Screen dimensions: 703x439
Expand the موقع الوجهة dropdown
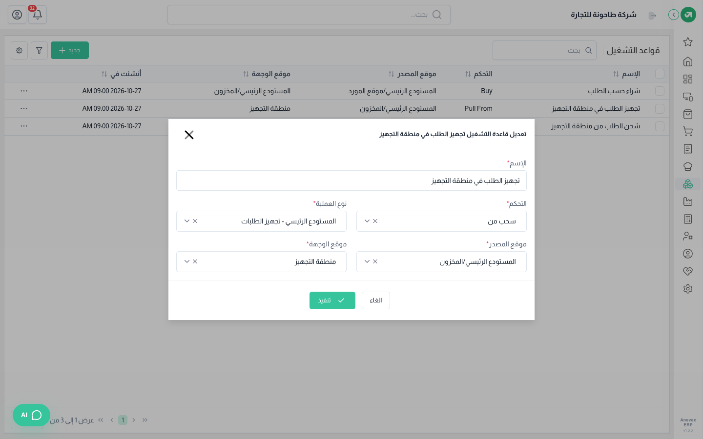[x=187, y=261]
